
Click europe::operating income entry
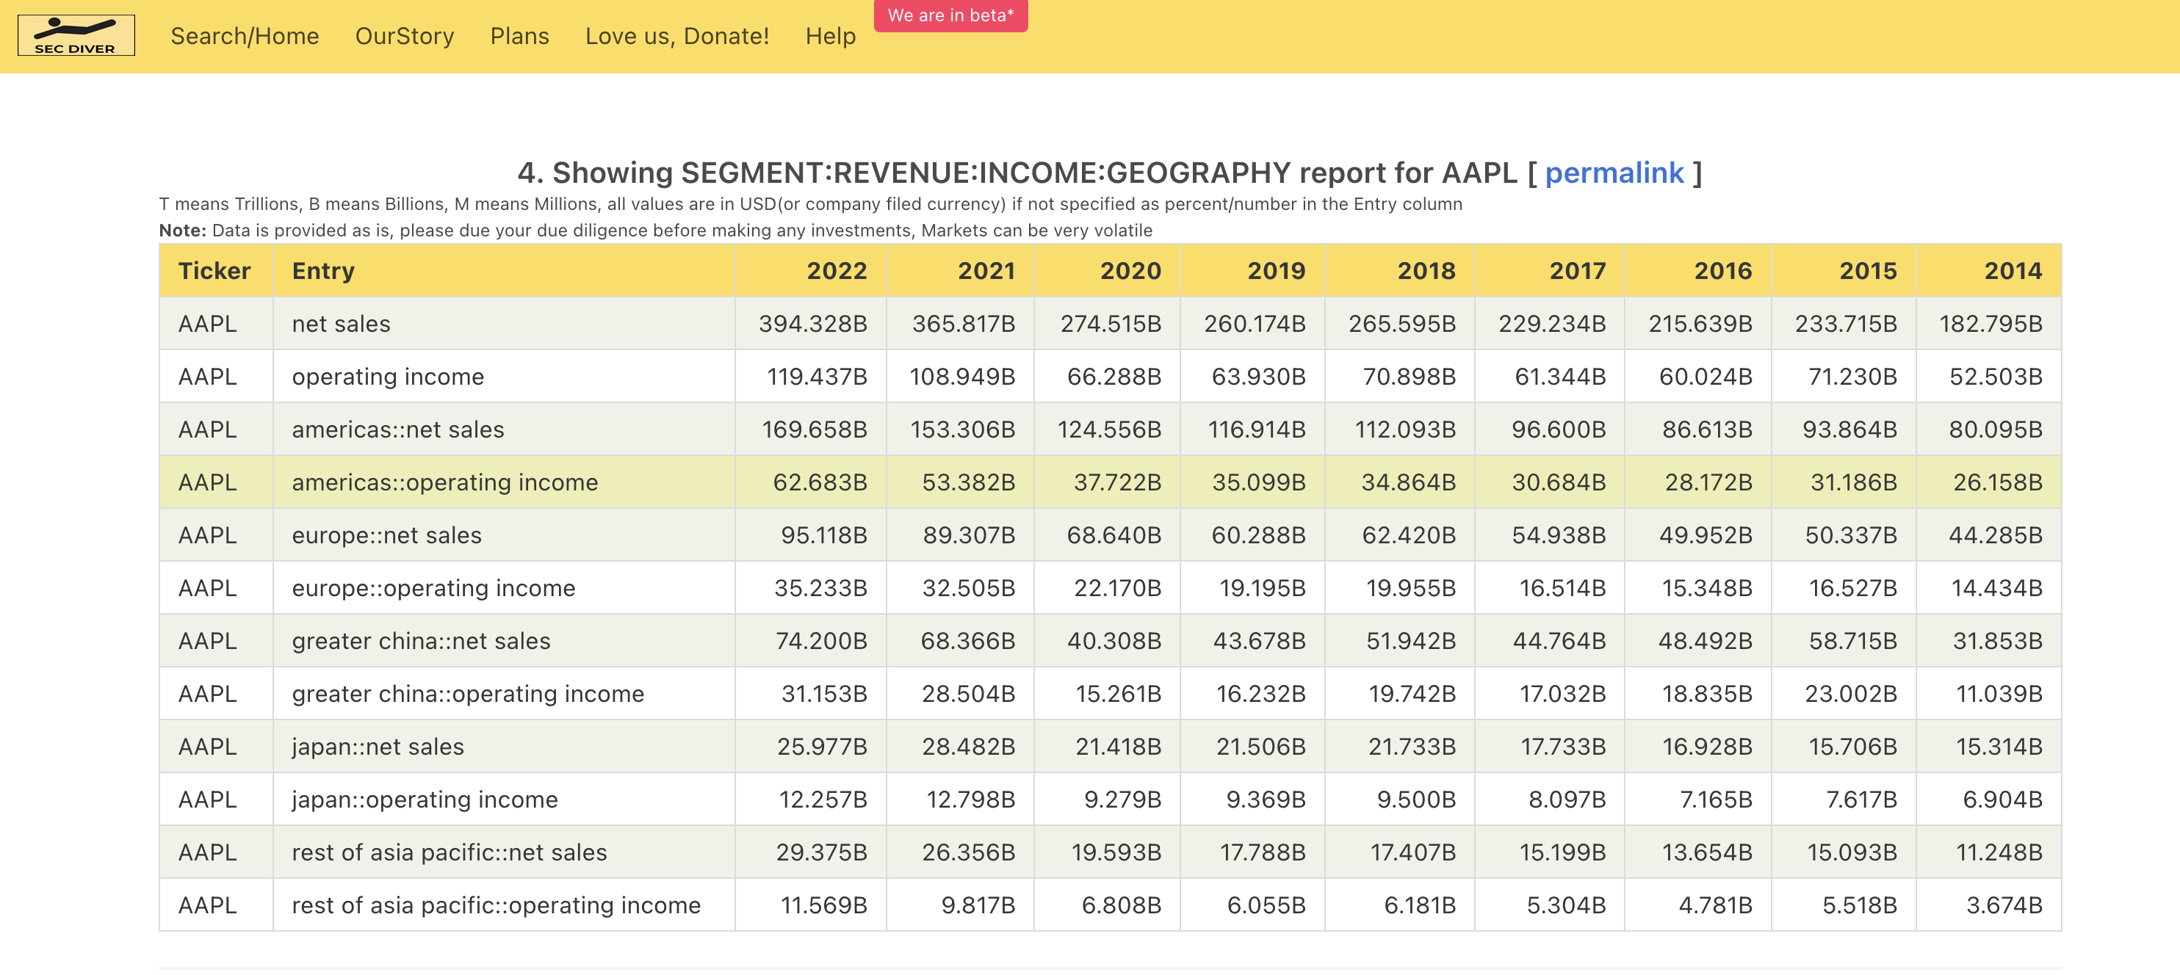point(433,587)
